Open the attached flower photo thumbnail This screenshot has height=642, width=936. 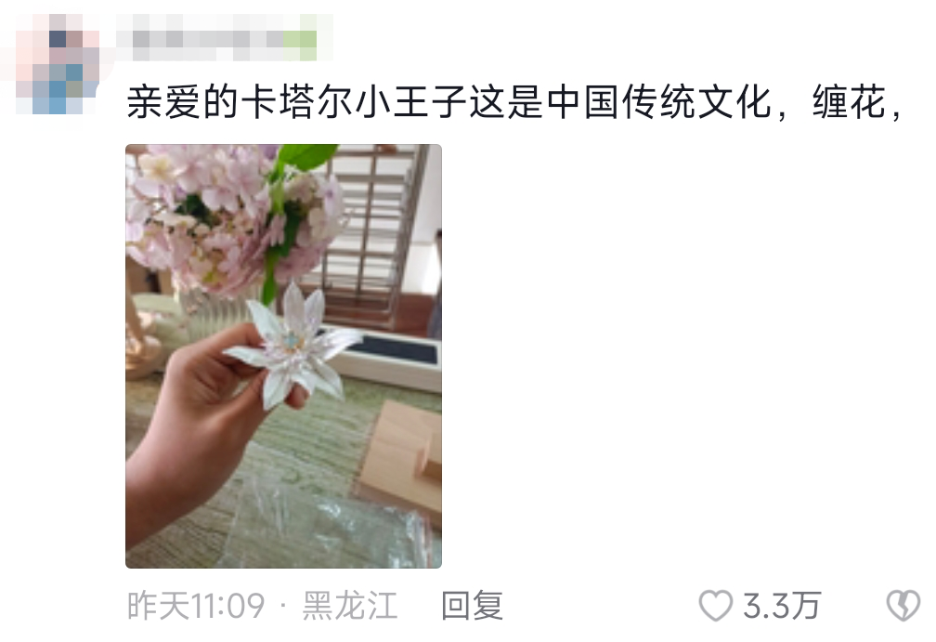point(283,356)
